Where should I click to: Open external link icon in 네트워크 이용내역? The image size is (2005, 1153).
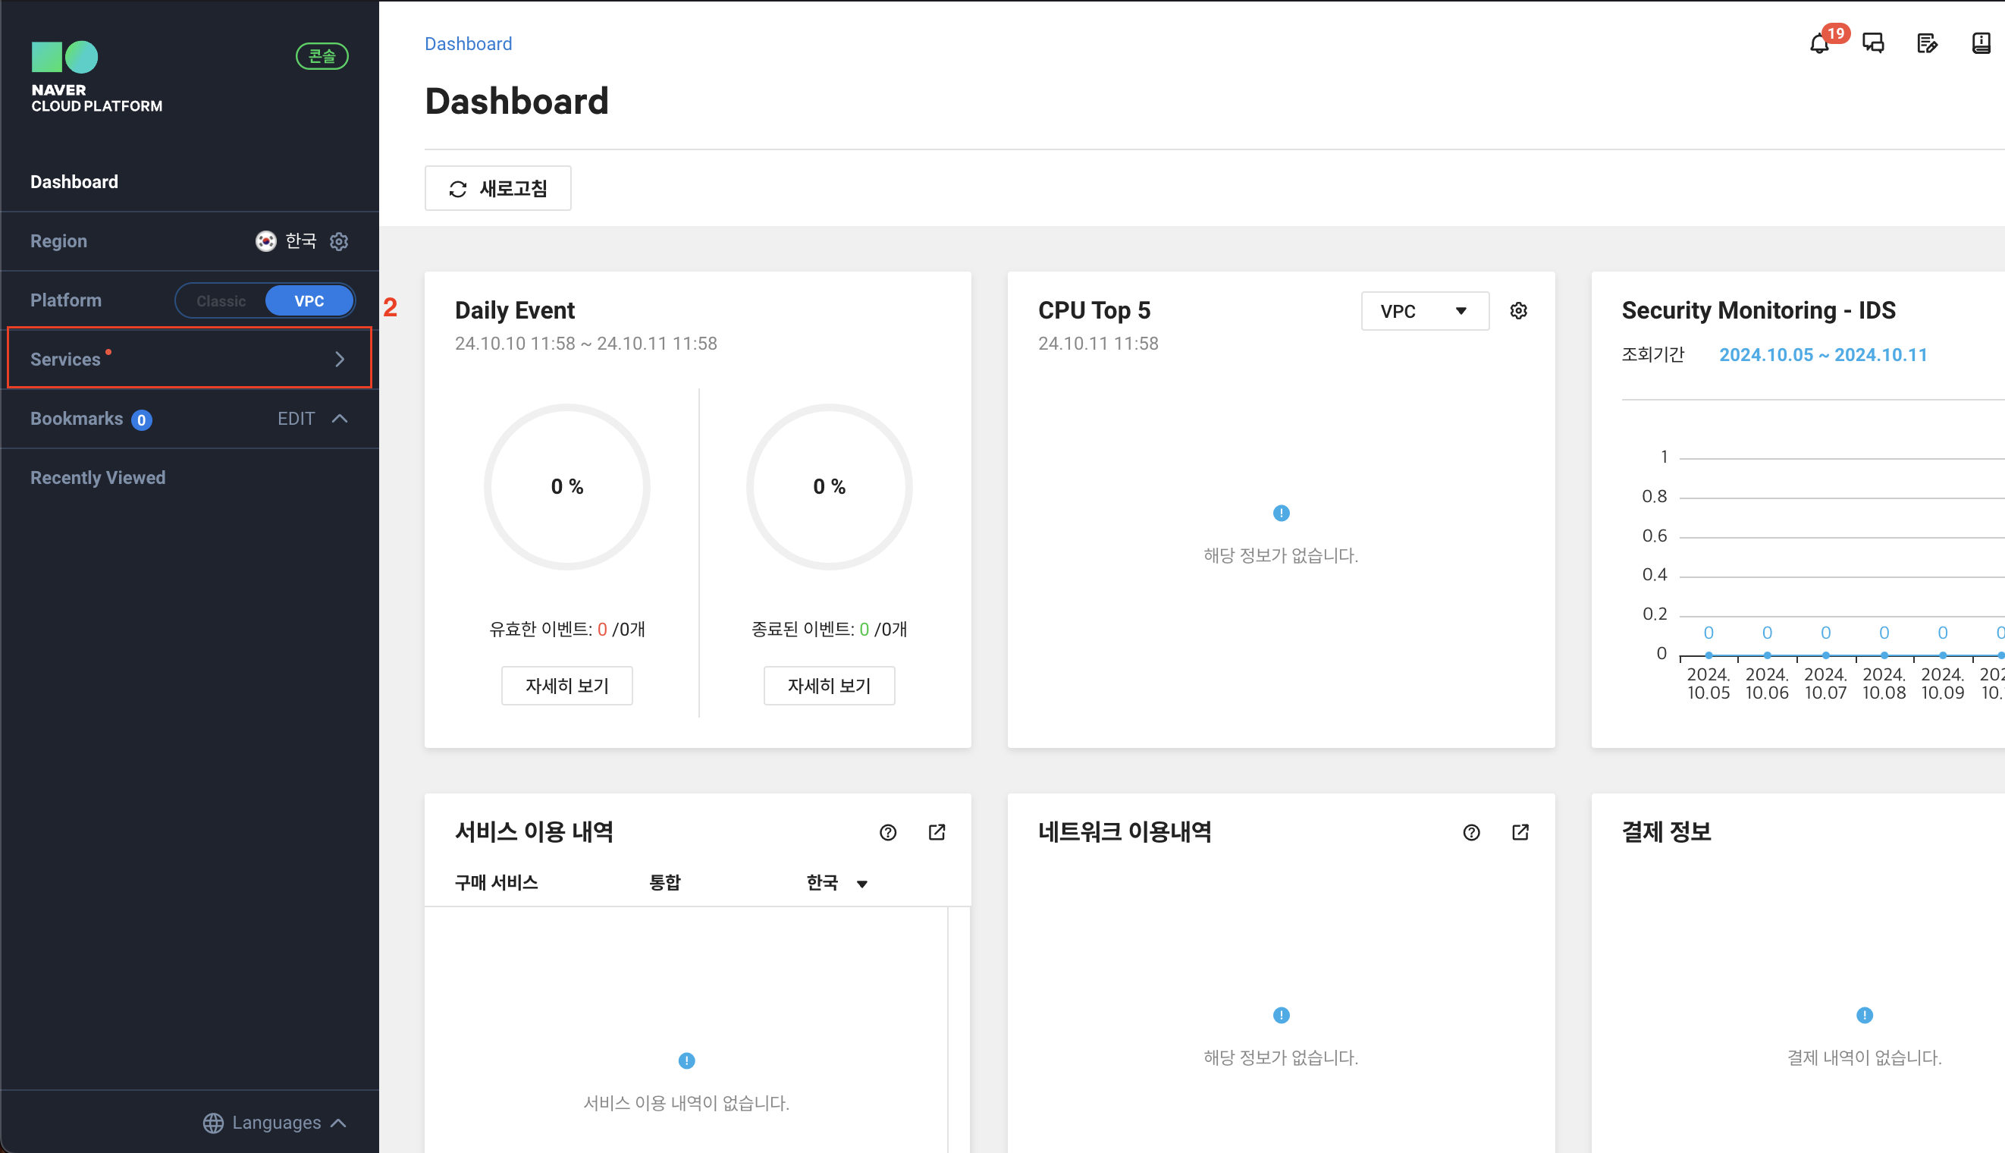1520,832
